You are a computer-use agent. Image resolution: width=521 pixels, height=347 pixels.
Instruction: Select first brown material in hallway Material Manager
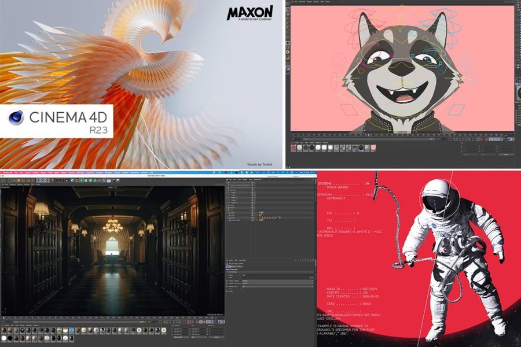tap(3, 330)
